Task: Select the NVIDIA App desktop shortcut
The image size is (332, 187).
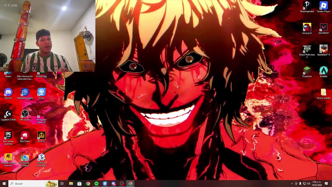Action: [41, 75]
